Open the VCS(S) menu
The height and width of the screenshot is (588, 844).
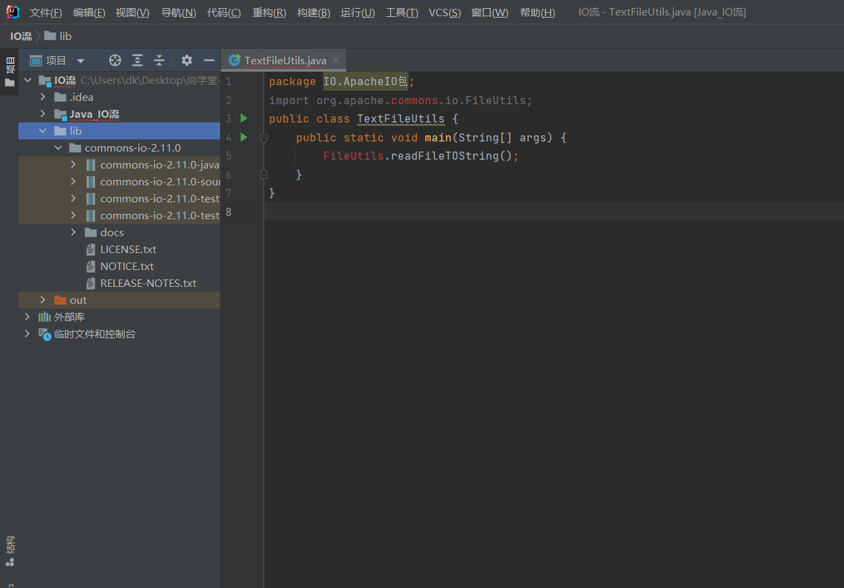[x=445, y=13]
